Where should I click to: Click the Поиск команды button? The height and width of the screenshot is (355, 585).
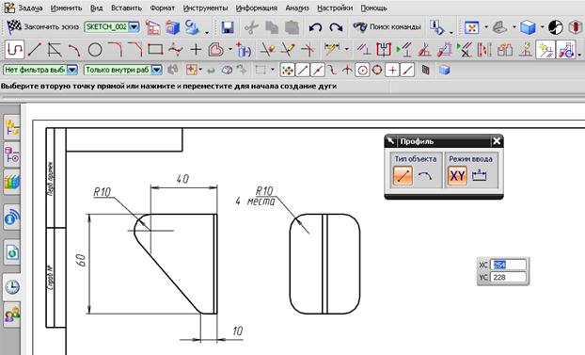click(x=387, y=27)
